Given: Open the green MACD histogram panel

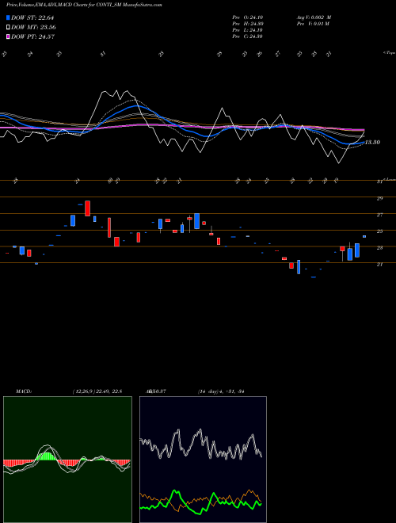Looking at the screenshot, I should tap(67, 460).
